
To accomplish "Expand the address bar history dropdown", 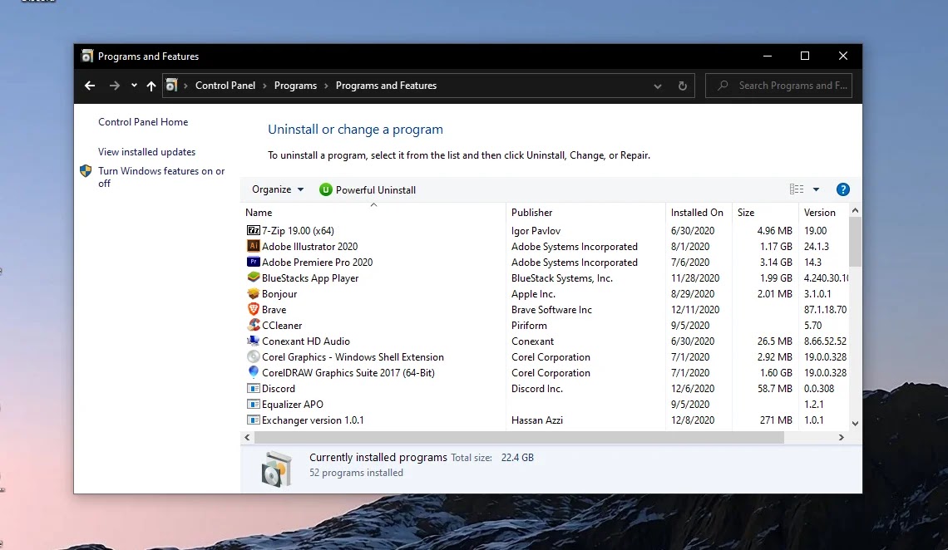I will pos(657,86).
